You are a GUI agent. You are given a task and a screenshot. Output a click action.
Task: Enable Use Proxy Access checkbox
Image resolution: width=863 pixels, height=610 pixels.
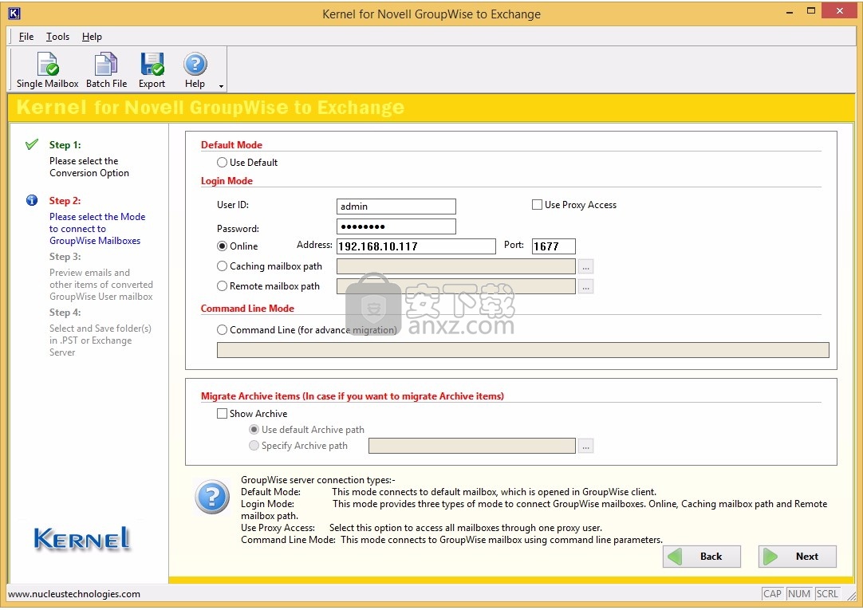pos(537,205)
